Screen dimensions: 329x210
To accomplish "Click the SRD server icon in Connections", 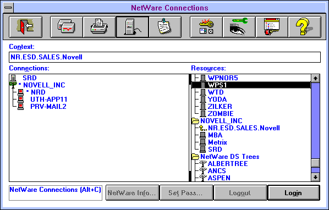I will (x=13, y=78).
